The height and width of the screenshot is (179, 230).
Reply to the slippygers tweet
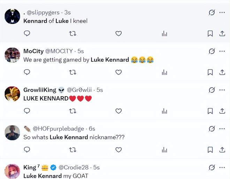tap(27, 33)
